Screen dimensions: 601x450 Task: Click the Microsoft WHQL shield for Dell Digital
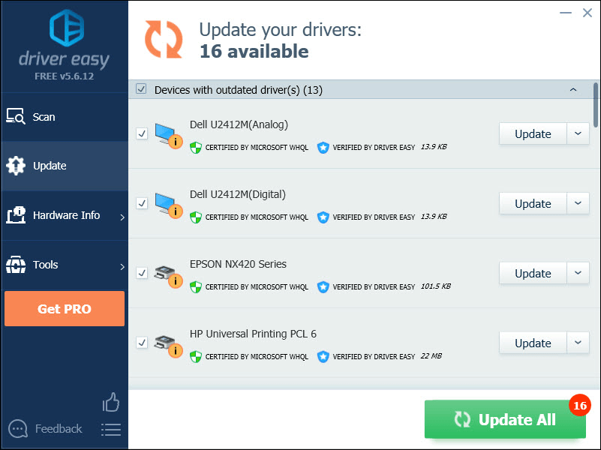point(196,217)
